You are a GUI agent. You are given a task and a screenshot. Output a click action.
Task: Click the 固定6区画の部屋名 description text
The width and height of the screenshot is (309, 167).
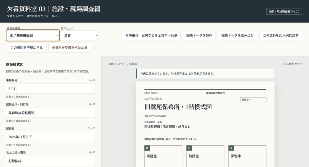tap(48, 71)
